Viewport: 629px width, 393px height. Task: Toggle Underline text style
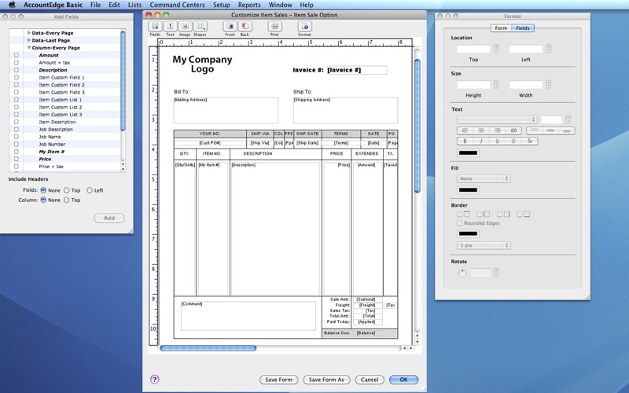pos(498,141)
